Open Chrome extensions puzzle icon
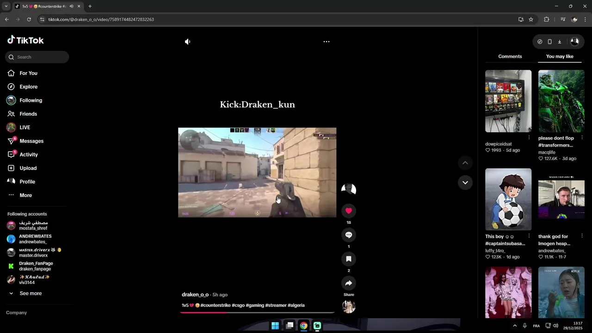The width and height of the screenshot is (592, 333). point(547,19)
